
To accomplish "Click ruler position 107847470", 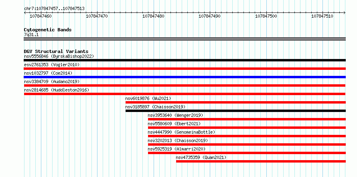I will click(x=97, y=16).
